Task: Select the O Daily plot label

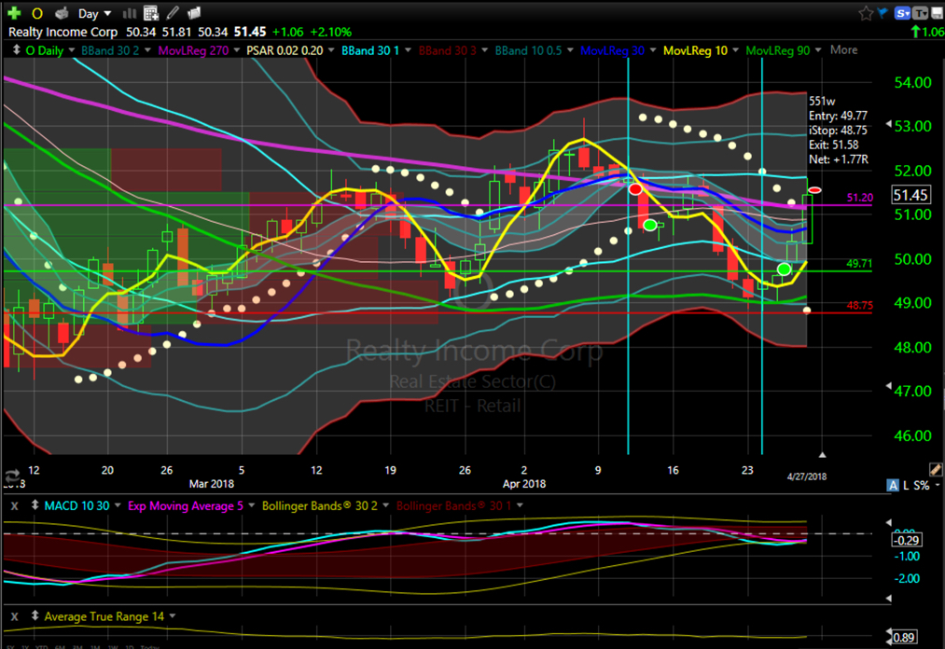Action: (45, 50)
